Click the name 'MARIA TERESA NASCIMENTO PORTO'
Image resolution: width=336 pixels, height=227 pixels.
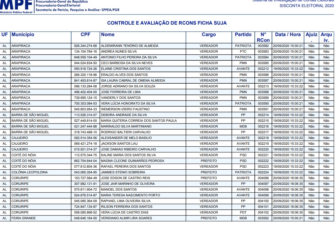(x=130, y=195)
